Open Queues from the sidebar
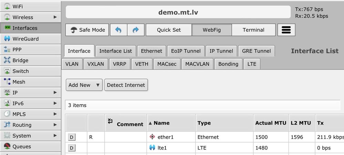The width and height of the screenshot is (344, 155). click(22, 146)
